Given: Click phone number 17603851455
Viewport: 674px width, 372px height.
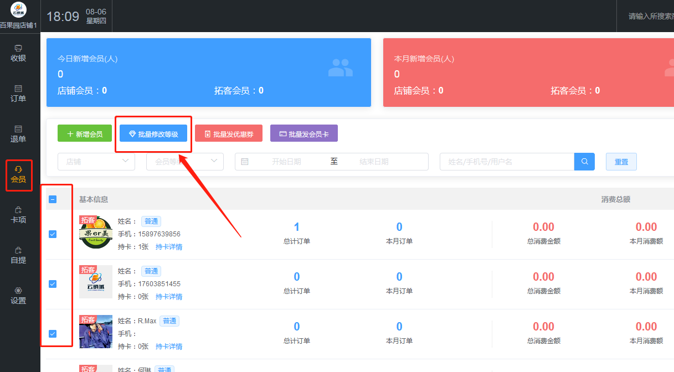Looking at the screenshot, I should click(x=159, y=284).
